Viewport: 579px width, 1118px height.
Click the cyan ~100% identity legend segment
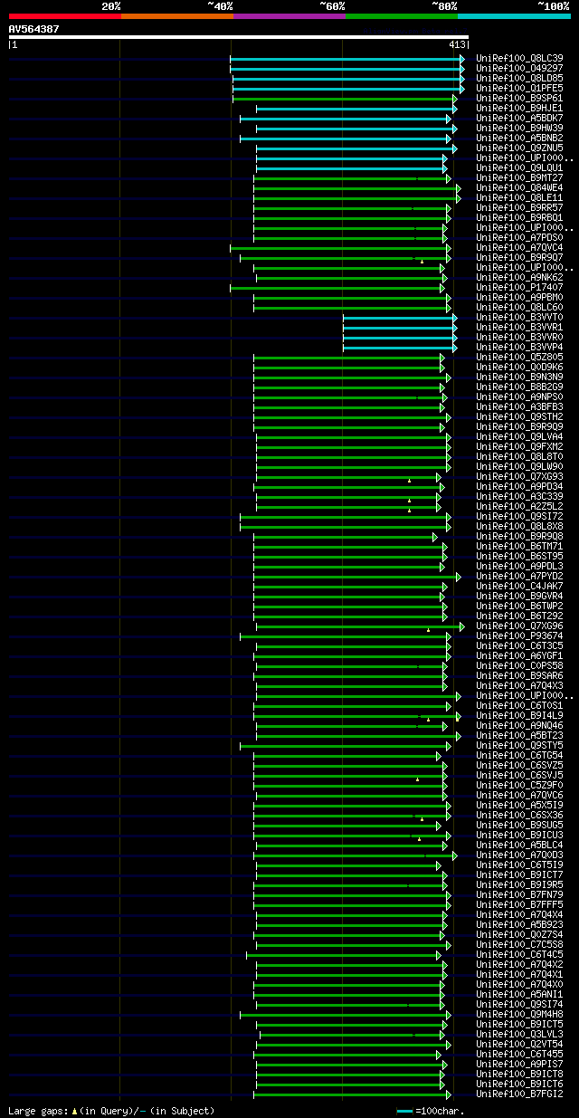pyautogui.click(x=514, y=16)
